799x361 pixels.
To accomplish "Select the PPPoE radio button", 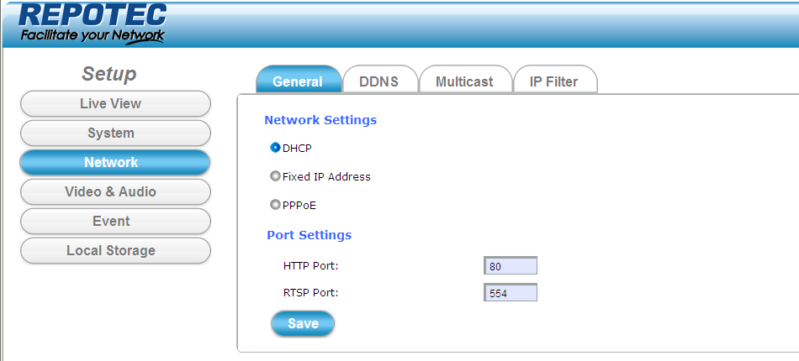I will [275, 205].
